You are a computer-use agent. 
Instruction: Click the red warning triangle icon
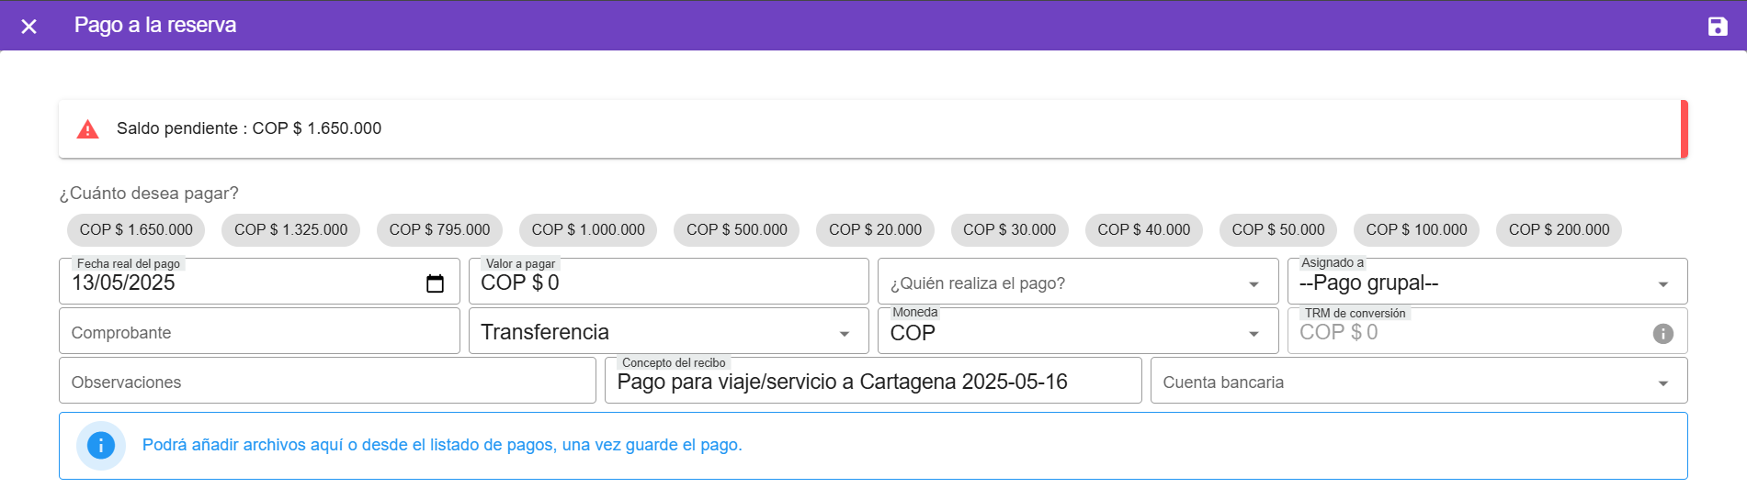[x=88, y=129]
